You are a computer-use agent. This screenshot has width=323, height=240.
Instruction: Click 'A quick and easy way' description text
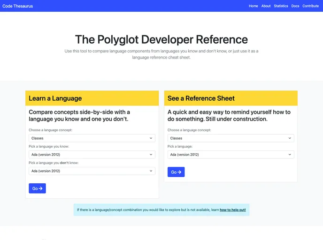229,116
